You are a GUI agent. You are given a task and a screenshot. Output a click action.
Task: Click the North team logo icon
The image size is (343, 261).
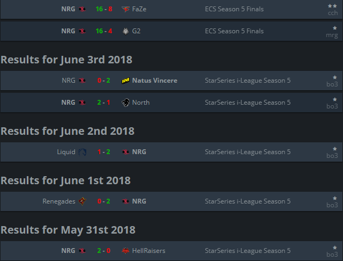125,103
